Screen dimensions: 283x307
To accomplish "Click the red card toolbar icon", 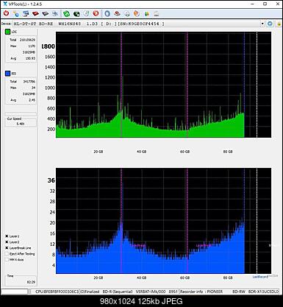I will 36,13.
